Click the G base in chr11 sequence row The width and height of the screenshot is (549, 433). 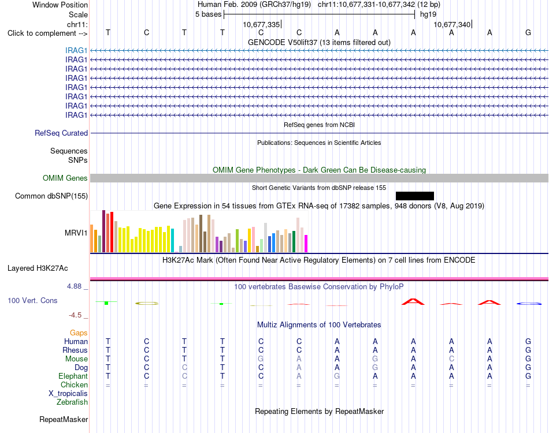point(528,32)
